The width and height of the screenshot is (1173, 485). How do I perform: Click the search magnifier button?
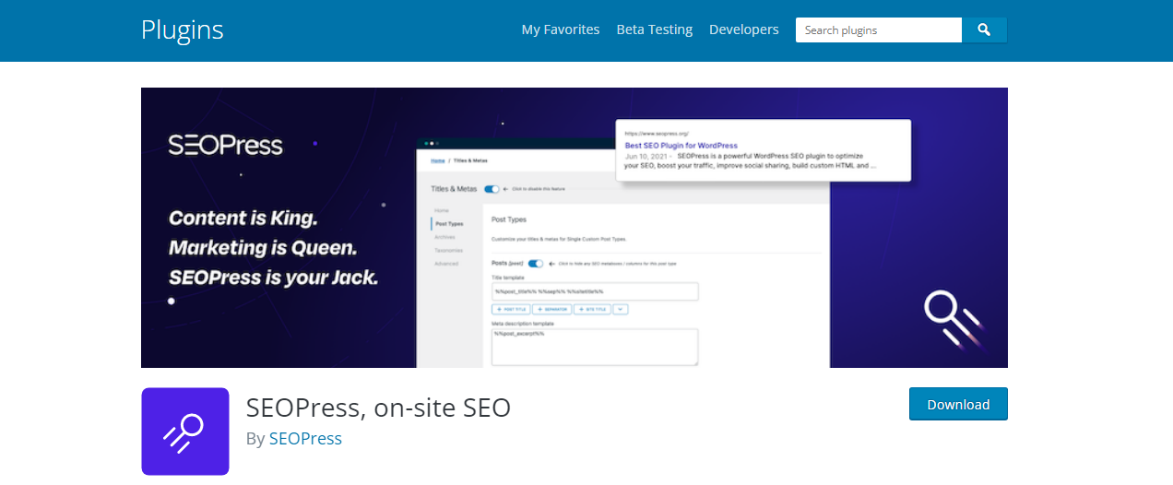point(985,30)
